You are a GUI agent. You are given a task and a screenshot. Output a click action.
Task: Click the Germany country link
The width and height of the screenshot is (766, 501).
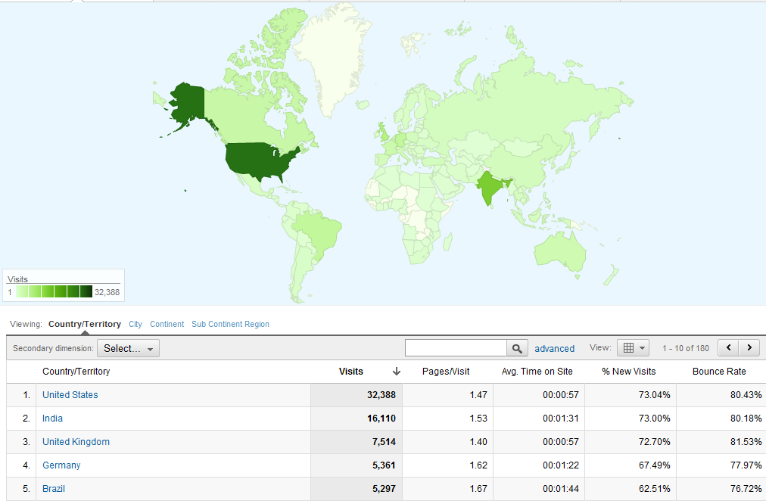tap(61, 465)
